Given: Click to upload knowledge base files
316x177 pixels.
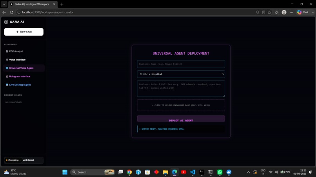Looking at the screenshot, I should 181,105.
